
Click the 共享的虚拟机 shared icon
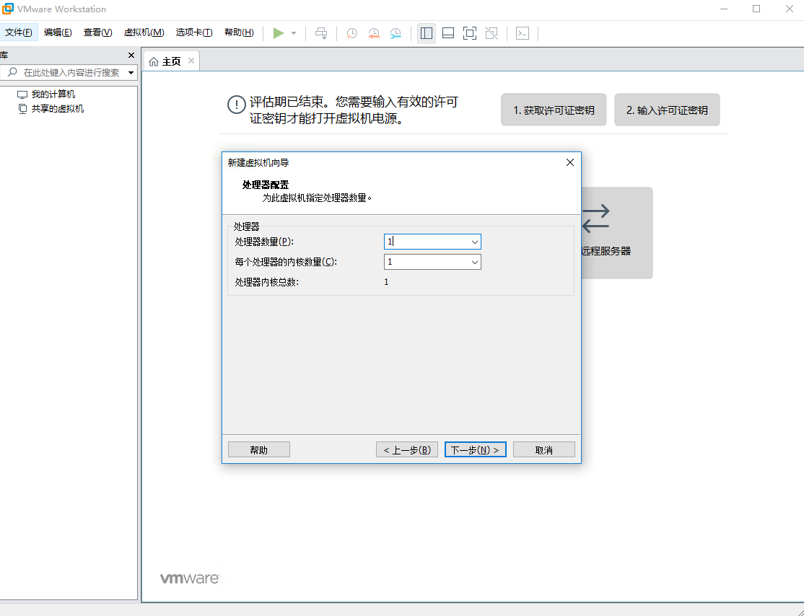(x=22, y=109)
